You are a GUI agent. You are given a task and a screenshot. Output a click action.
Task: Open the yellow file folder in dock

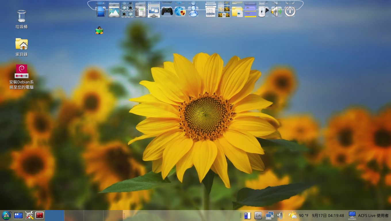point(237,12)
